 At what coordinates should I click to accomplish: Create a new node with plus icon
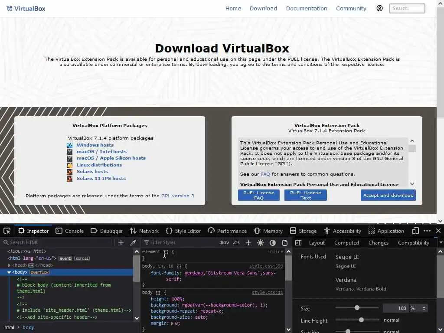[121, 243]
